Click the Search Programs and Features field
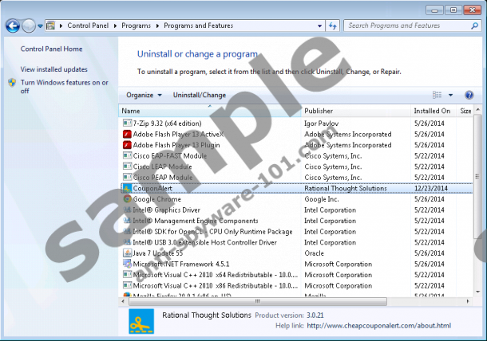This screenshot has width=487, height=341. (x=407, y=25)
